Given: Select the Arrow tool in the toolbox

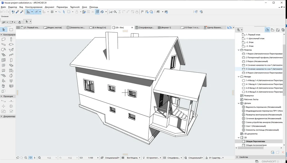Looking at the screenshot, I should coord(4,30).
